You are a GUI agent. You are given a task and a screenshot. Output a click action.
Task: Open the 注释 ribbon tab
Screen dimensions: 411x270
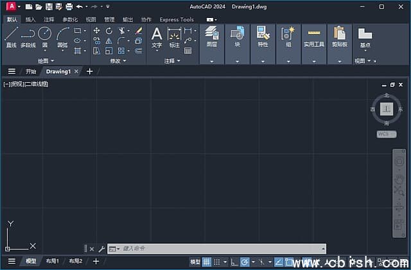click(x=49, y=19)
